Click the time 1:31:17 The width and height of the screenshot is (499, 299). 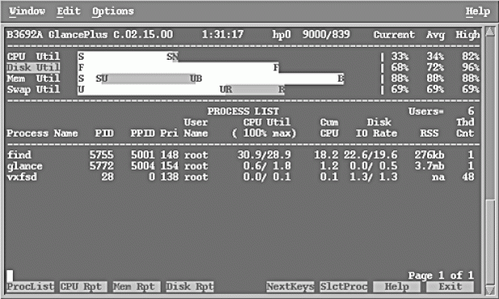(223, 35)
